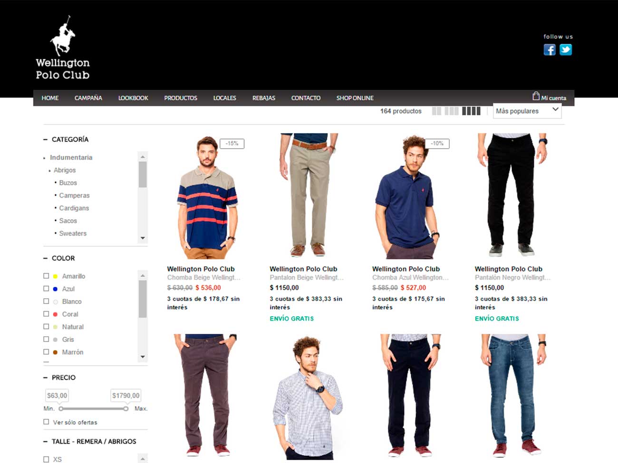Collapse the COLOR filter section
This screenshot has width=618, height=463.
pyautogui.click(x=46, y=258)
